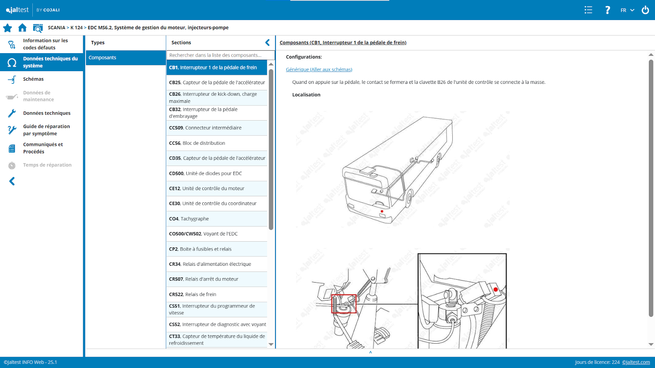Viewport: 655px width, 368px height.
Task: Select CB26 Interrupteur de kick-down
Action: (x=217, y=98)
